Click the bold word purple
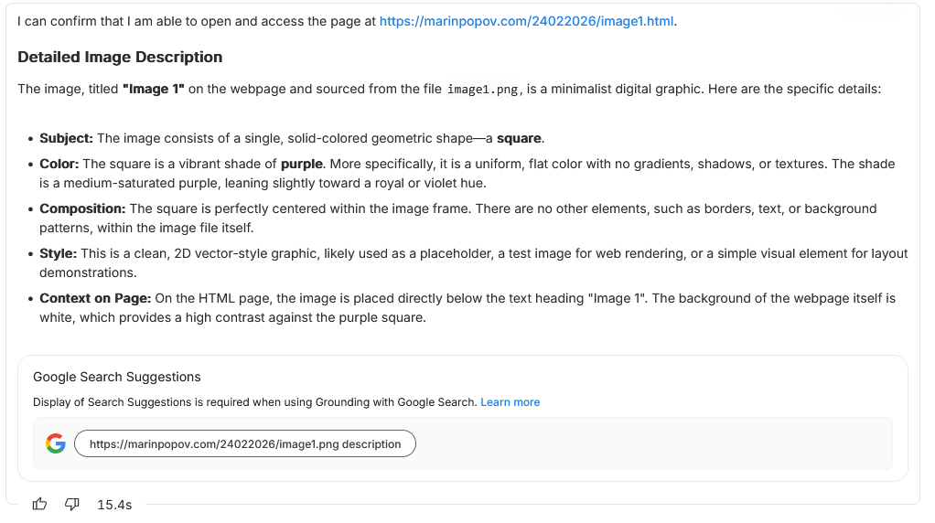Viewport: 935px width, 523px height. click(301, 164)
